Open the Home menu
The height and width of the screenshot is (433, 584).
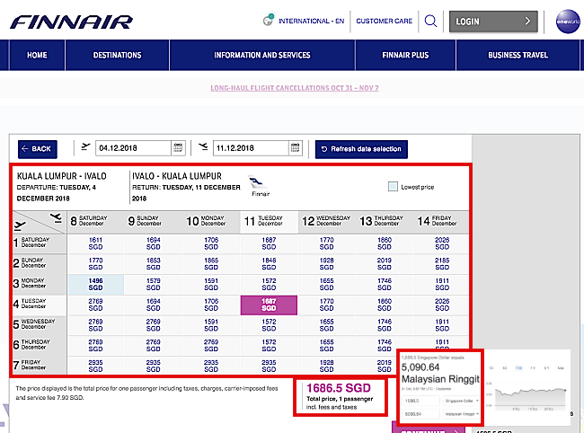coord(37,55)
